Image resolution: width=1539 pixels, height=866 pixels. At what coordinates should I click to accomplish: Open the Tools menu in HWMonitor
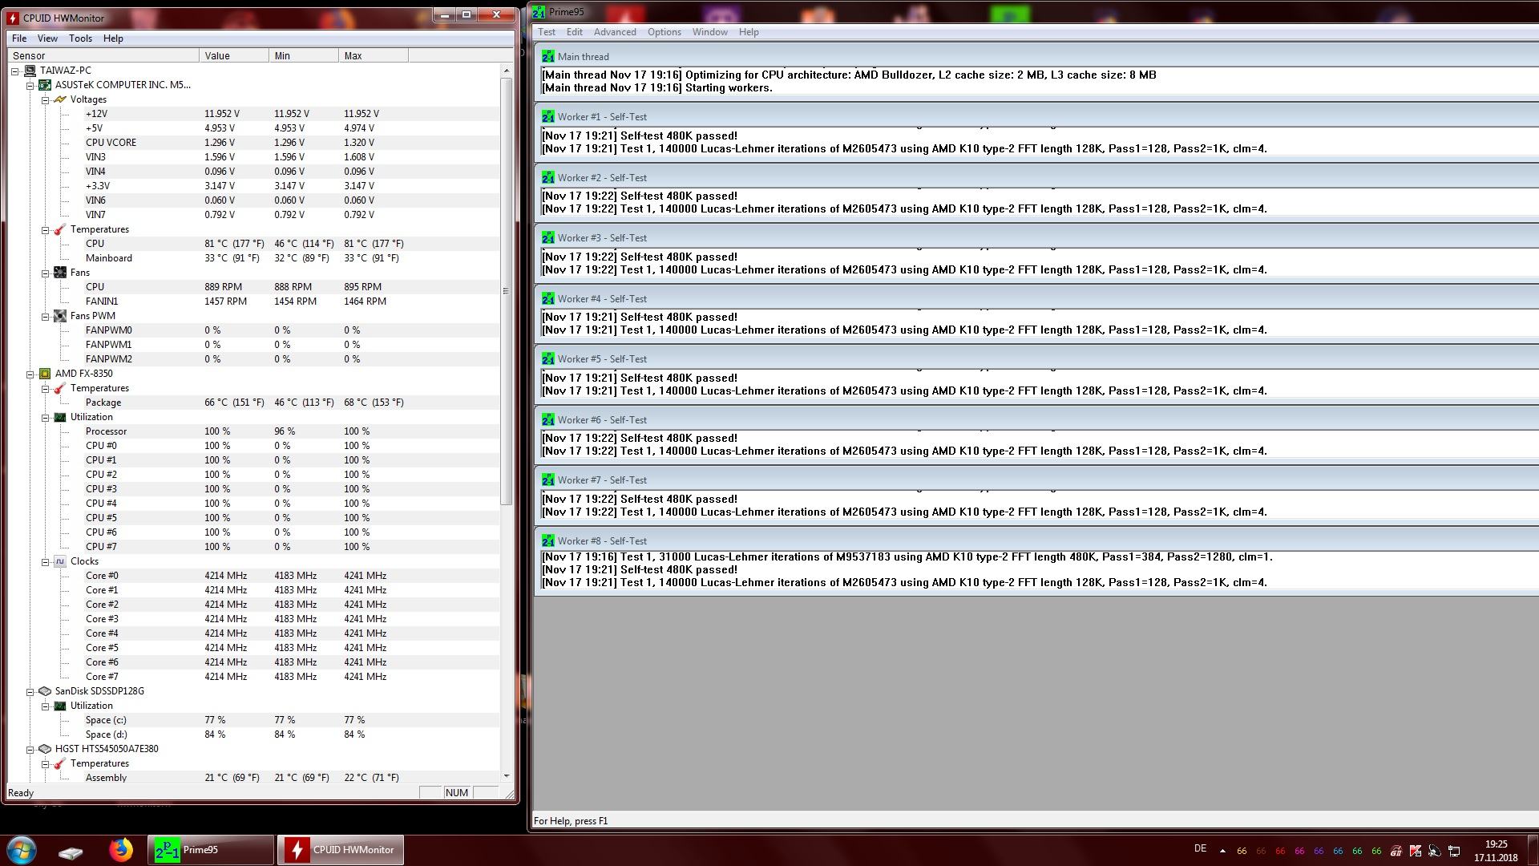(x=80, y=38)
